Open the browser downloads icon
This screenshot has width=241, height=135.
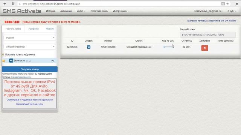237,4
